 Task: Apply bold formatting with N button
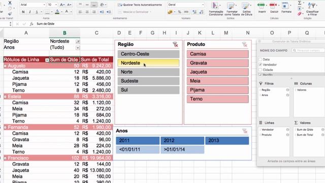[23, 12]
